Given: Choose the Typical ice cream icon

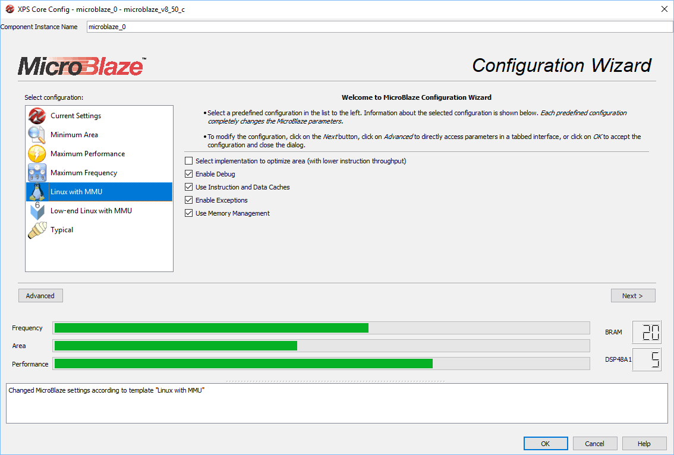Looking at the screenshot, I should tap(37, 230).
